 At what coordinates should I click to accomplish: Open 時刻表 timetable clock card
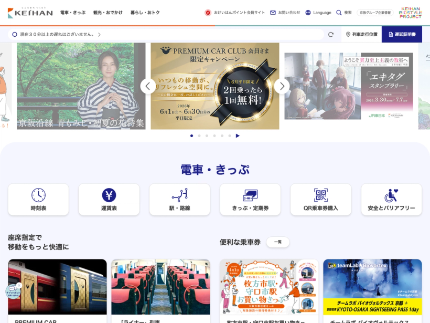(38, 200)
